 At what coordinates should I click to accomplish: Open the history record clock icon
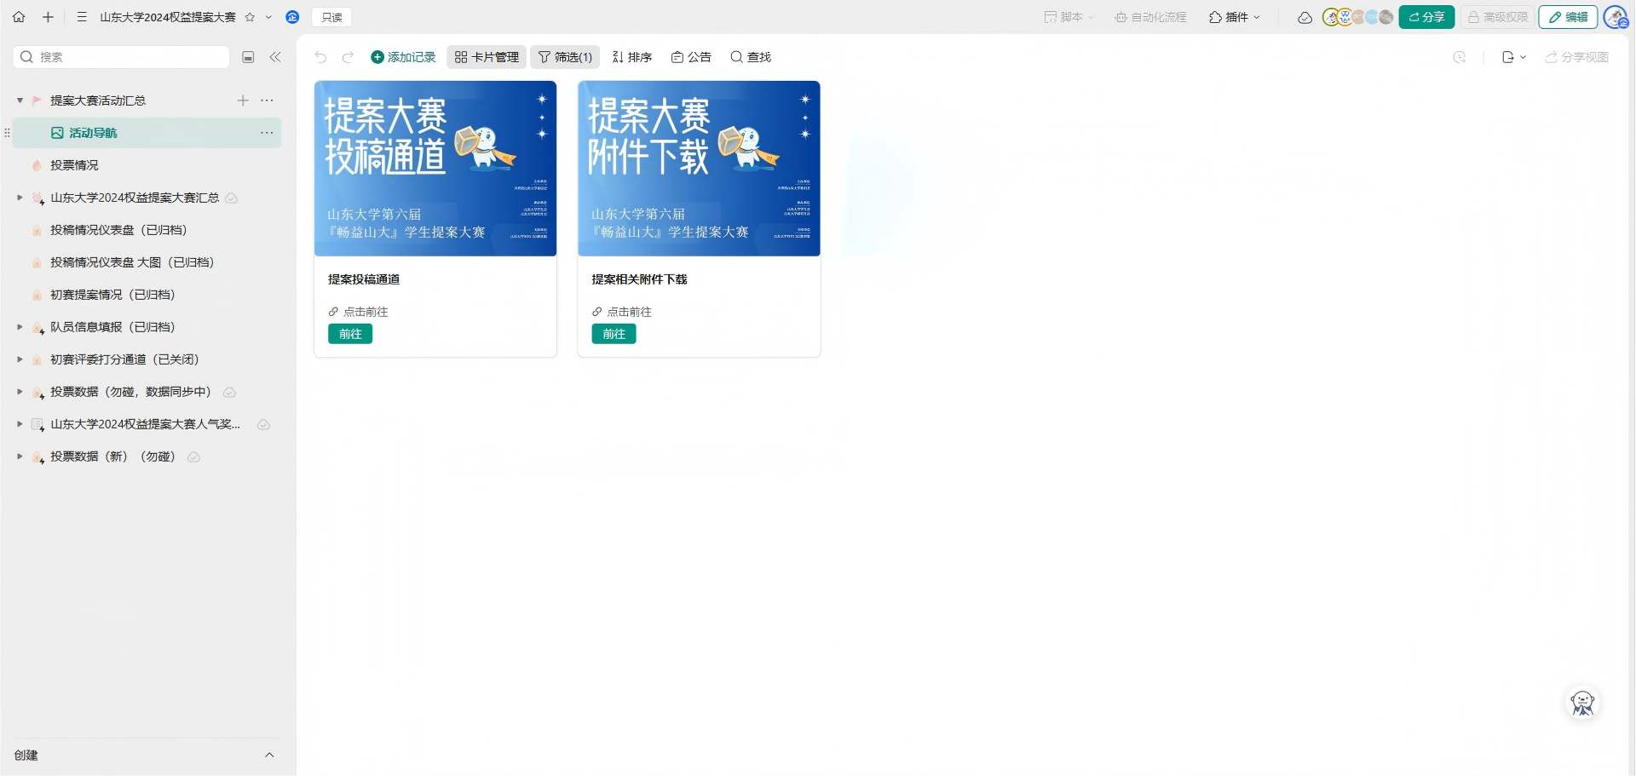pos(1460,57)
